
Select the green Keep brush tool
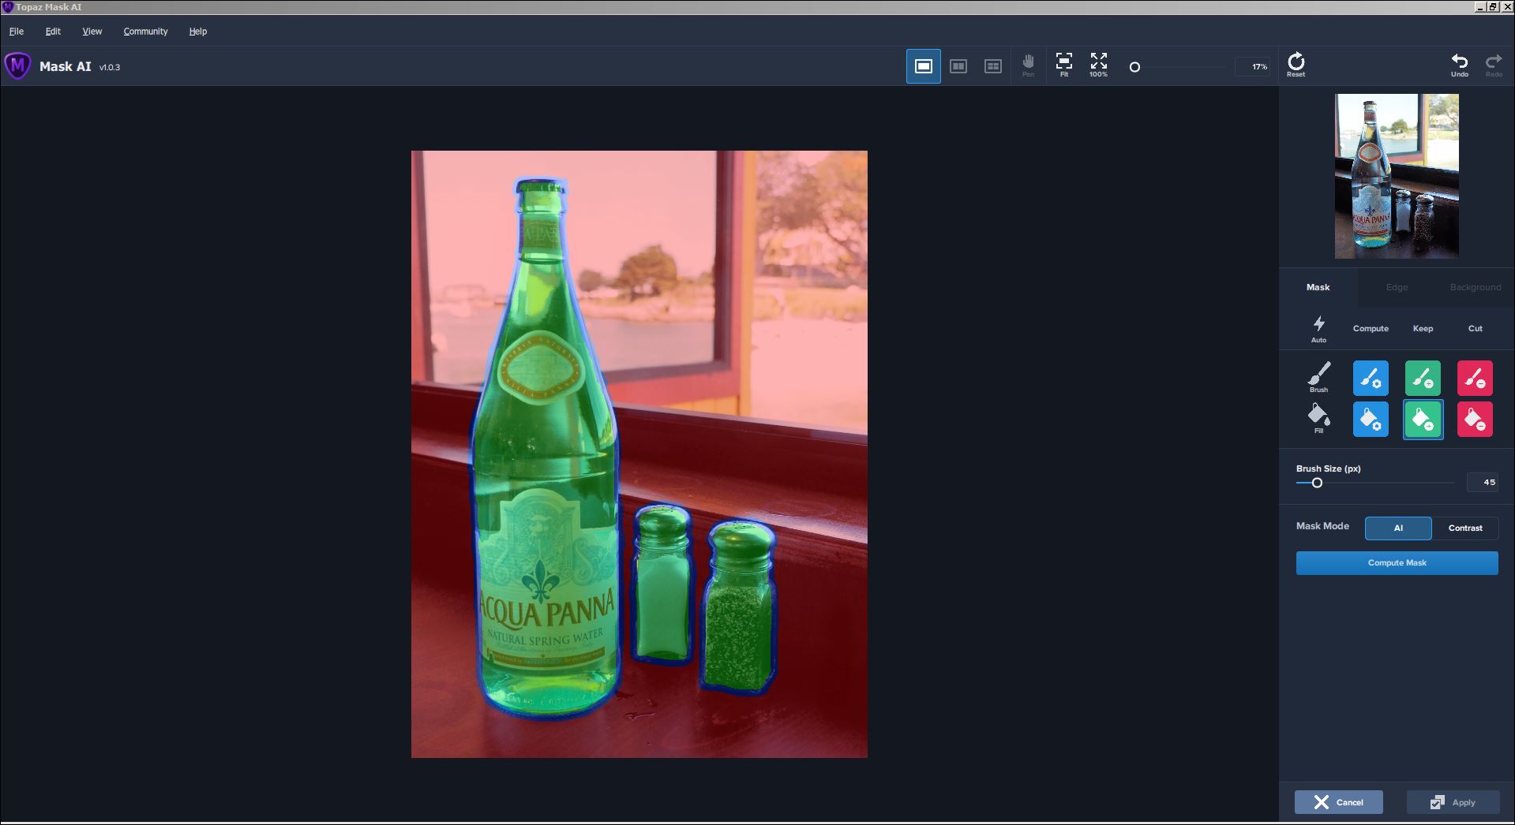pos(1422,379)
